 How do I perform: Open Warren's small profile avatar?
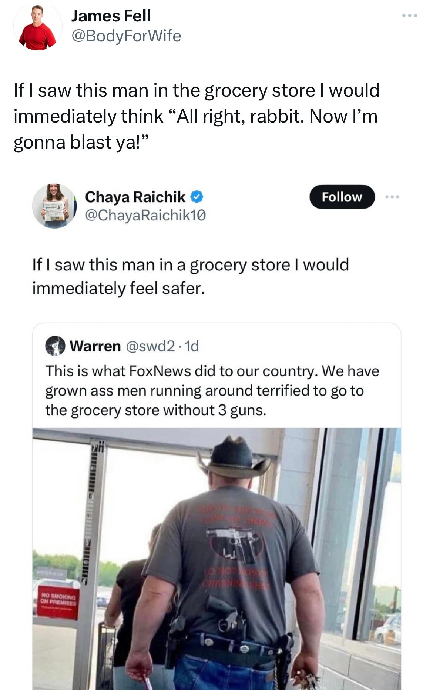[x=55, y=346]
